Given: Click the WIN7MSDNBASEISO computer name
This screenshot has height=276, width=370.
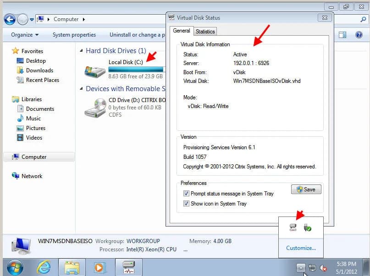Looking at the screenshot, I should pos(65,241).
